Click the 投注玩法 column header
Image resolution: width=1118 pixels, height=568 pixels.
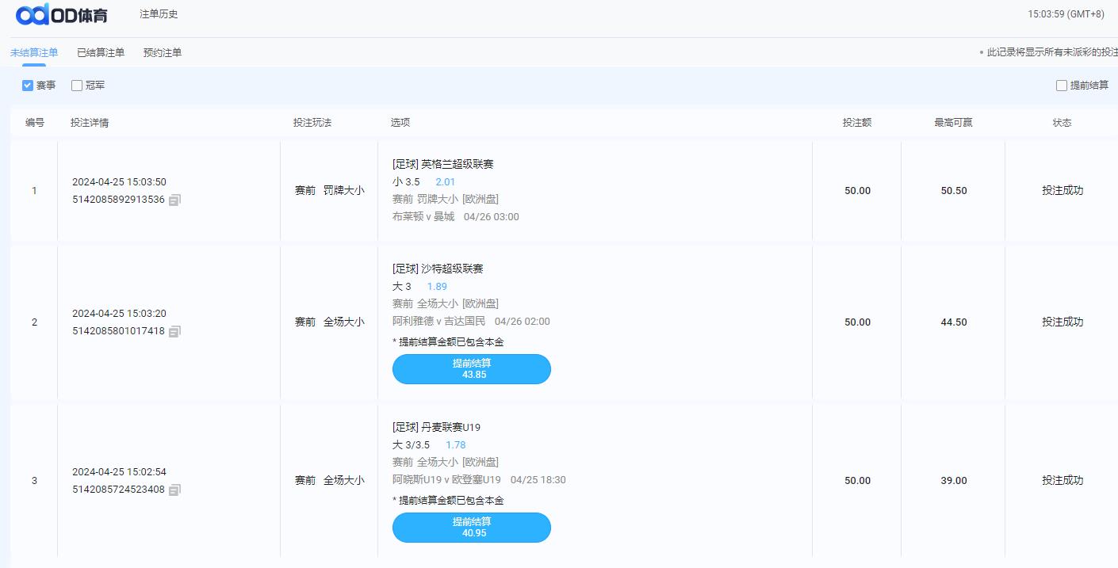coord(312,123)
